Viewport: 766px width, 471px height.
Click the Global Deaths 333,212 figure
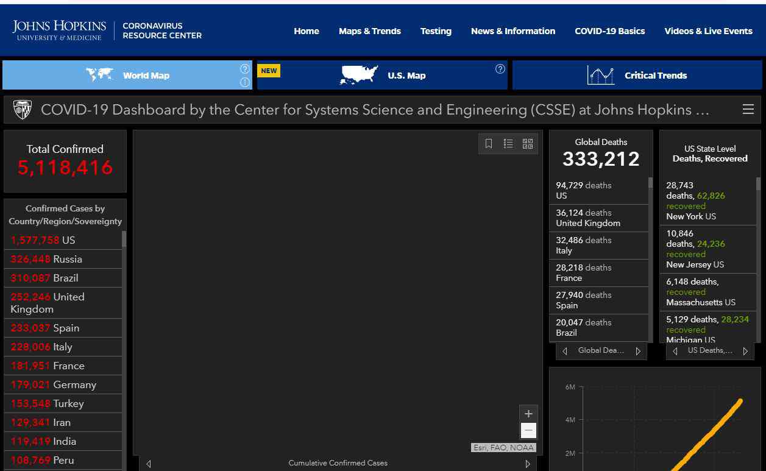(x=601, y=159)
